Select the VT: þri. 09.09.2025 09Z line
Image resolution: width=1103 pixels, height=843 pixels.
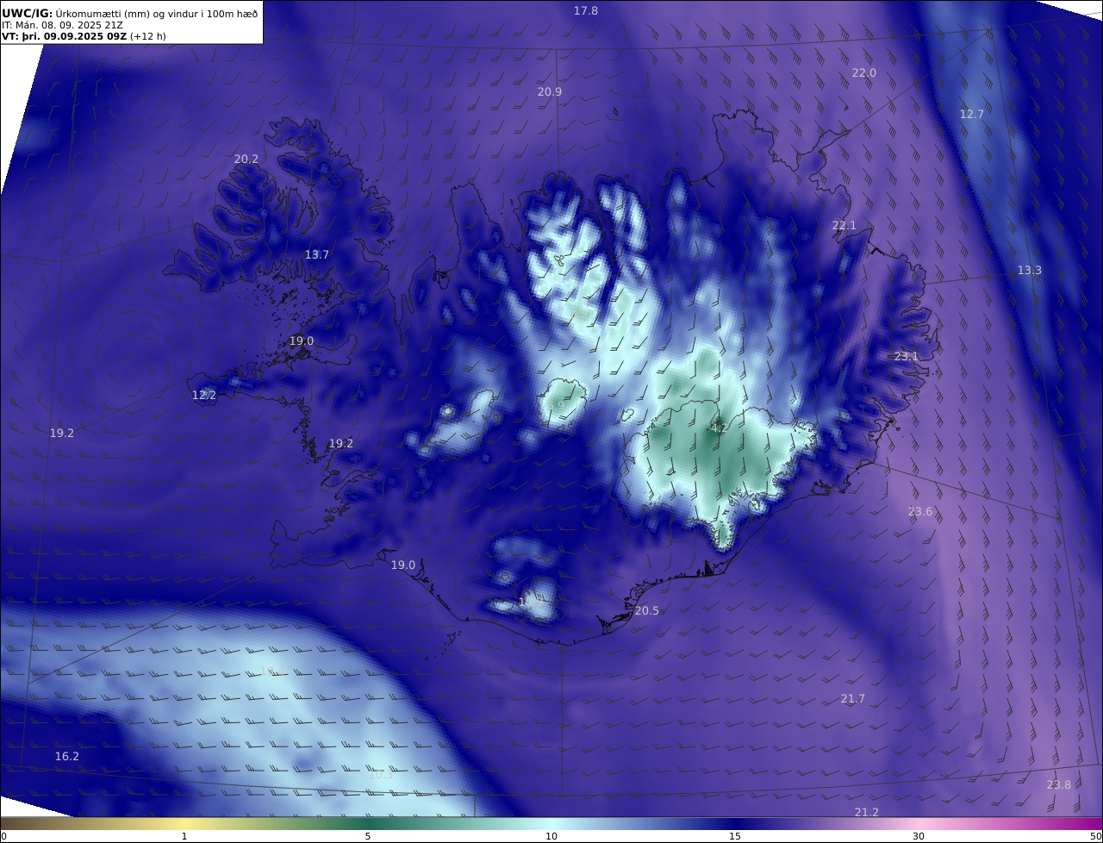pyautogui.click(x=84, y=36)
